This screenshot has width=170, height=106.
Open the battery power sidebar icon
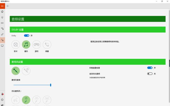(2, 23)
